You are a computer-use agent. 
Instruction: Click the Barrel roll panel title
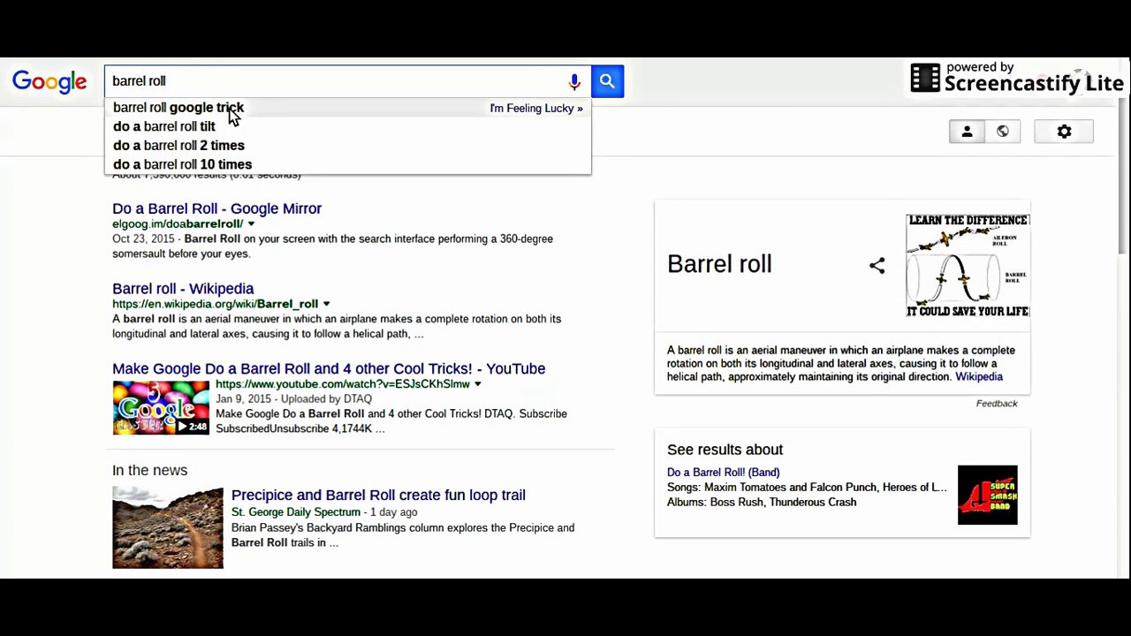[x=719, y=264]
